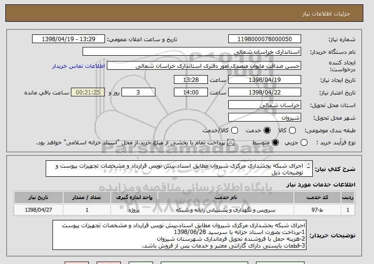This screenshot has width=374, height=264.
Task: Click the spinner arrows of general description box
Action: tap(308, 166)
